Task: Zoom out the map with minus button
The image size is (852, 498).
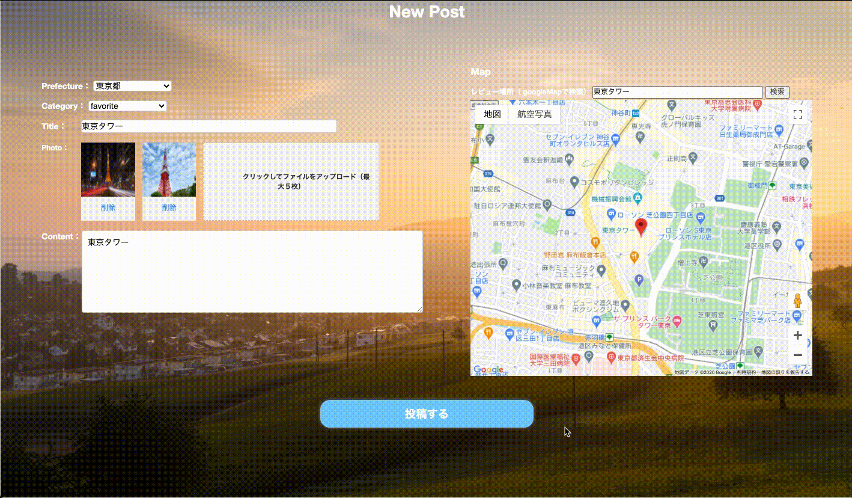Action: click(x=798, y=355)
